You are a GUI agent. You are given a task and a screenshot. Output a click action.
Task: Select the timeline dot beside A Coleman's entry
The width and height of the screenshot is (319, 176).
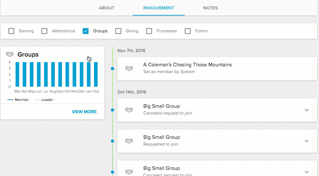(x=112, y=69)
